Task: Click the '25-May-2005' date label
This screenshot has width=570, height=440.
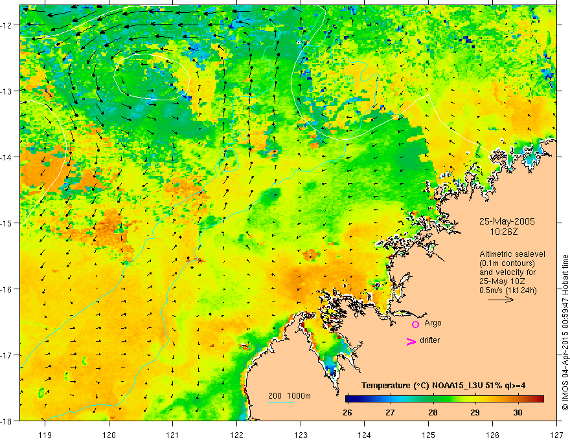Action: click(x=507, y=221)
